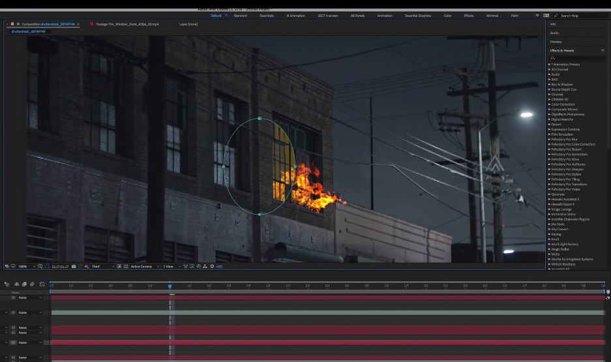Toggle Pixel Aspect Ratio Correction
This screenshot has height=362, width=611.
click(x=185, y=267)
